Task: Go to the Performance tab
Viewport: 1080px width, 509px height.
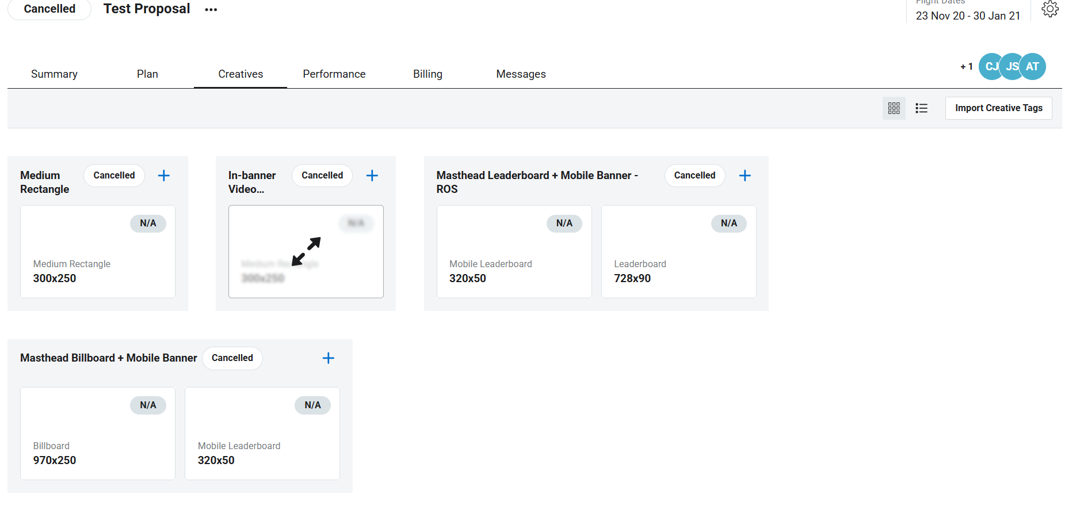Action: (x=334, y=74)
